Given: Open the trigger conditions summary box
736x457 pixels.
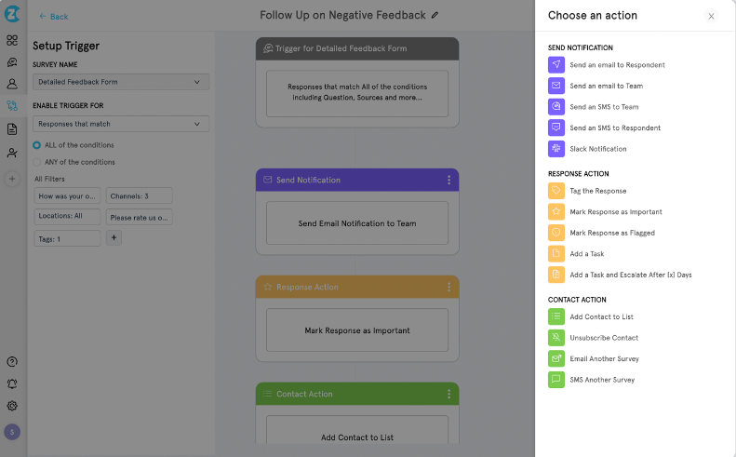Looking at the screenshot, I should pyautogui.click(x=357, y=93).
